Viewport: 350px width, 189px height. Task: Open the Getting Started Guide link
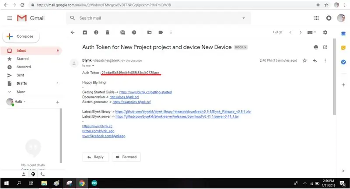pyautogui.click(x=146, y=92)
